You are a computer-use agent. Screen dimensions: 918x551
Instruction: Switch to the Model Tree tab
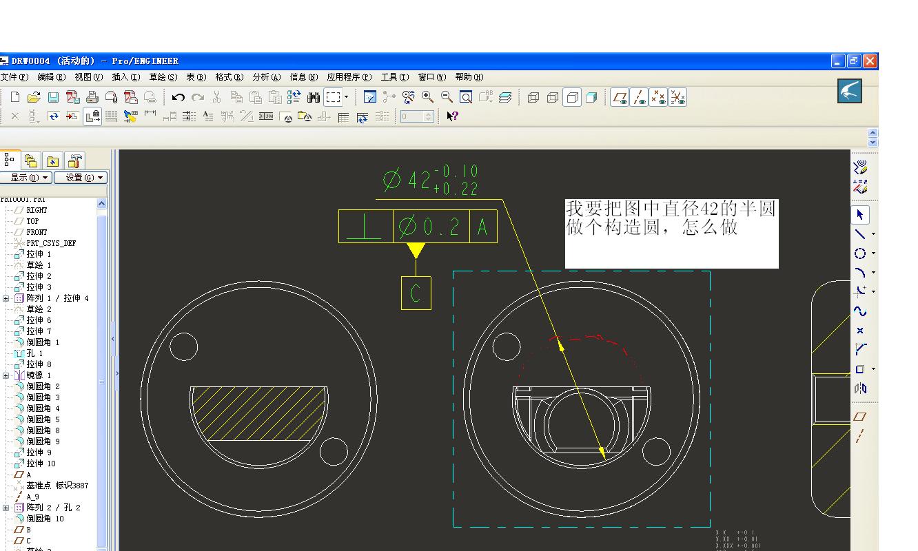tap(9, 160)
